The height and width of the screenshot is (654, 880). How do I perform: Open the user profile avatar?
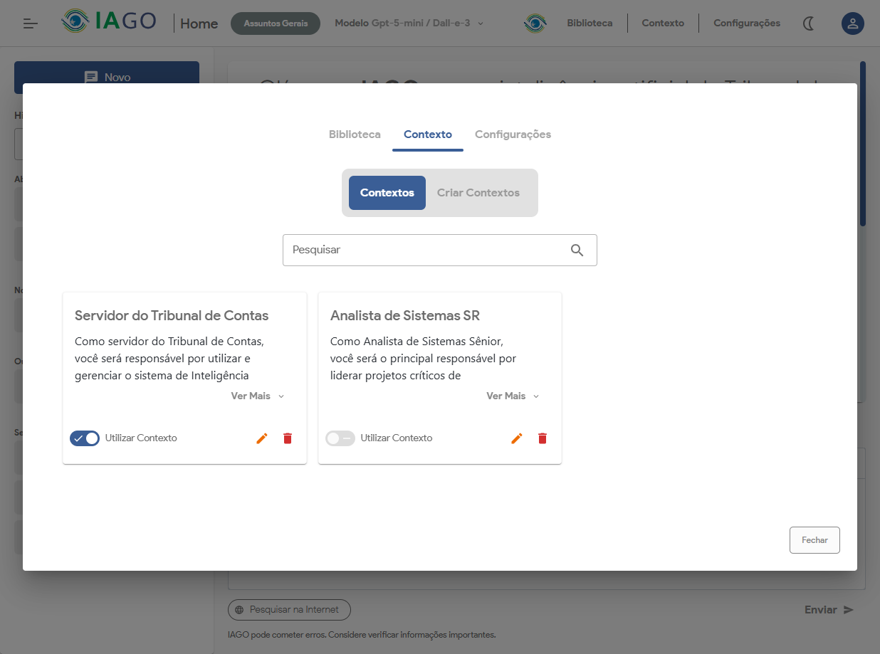(x=852, y=23)
